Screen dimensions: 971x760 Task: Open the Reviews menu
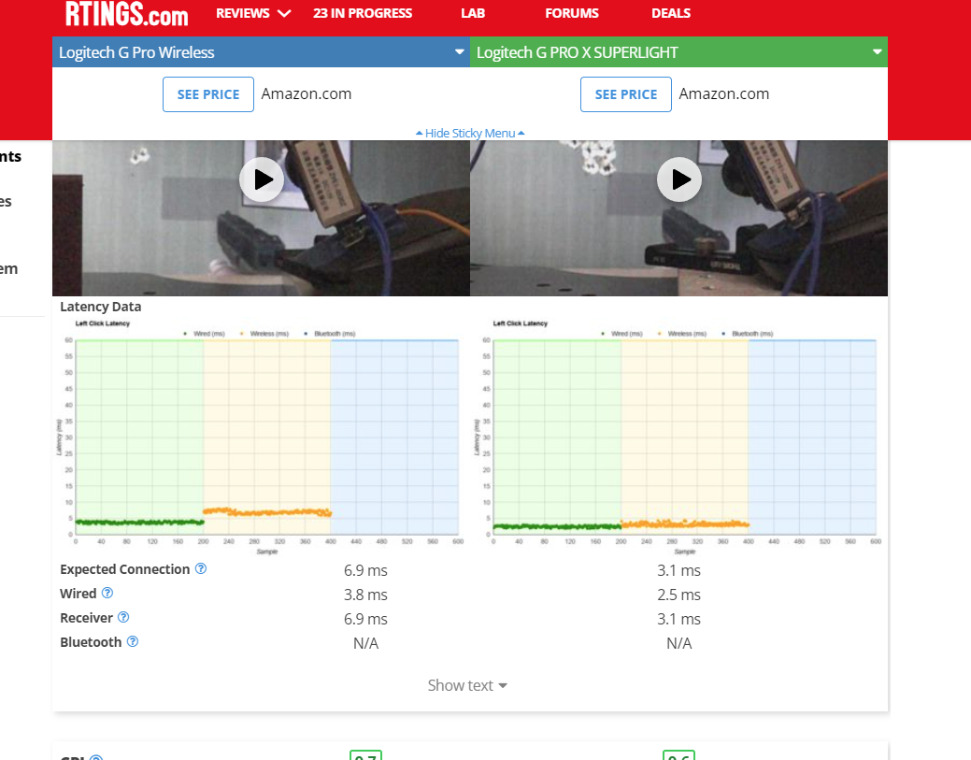coord(243,13)
